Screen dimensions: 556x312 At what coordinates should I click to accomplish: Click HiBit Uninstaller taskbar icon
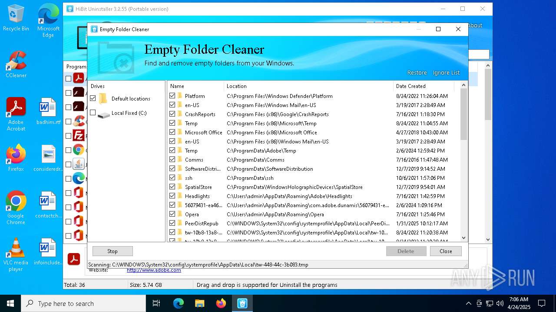[242, 303]
